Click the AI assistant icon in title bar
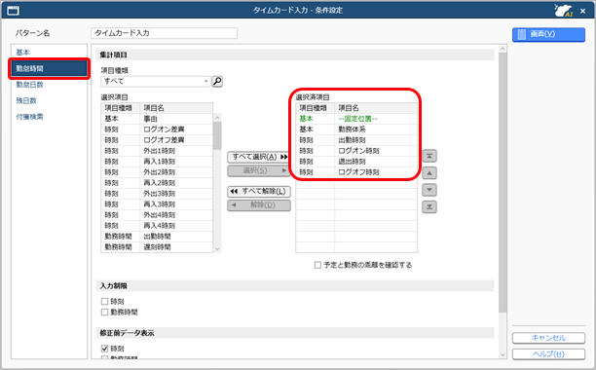 [563, 11]
